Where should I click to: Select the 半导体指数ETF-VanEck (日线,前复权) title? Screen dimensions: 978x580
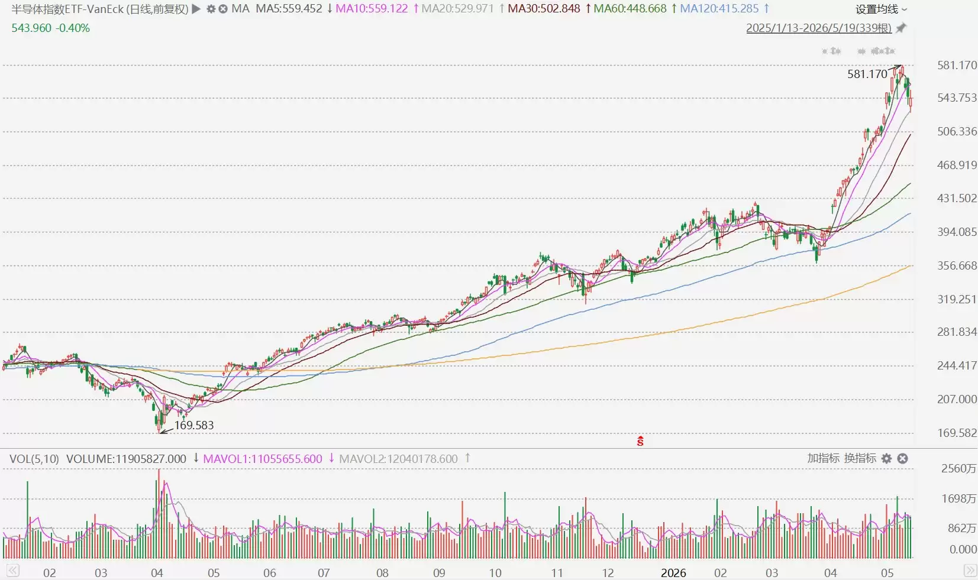100,9
